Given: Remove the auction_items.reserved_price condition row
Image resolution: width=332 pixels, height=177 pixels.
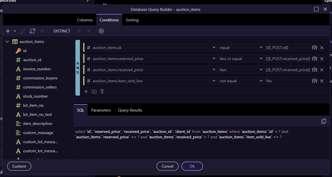Looking at the screenshot, I should [322, 59].
